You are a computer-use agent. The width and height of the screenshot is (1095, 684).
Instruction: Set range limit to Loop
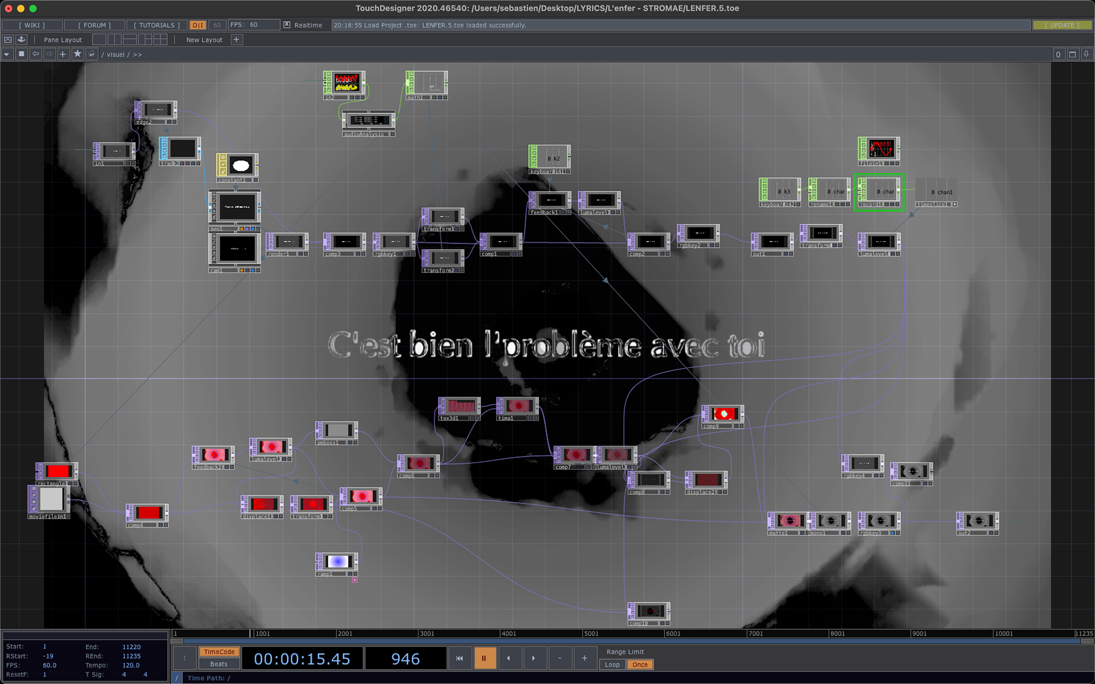coord(612,665)
